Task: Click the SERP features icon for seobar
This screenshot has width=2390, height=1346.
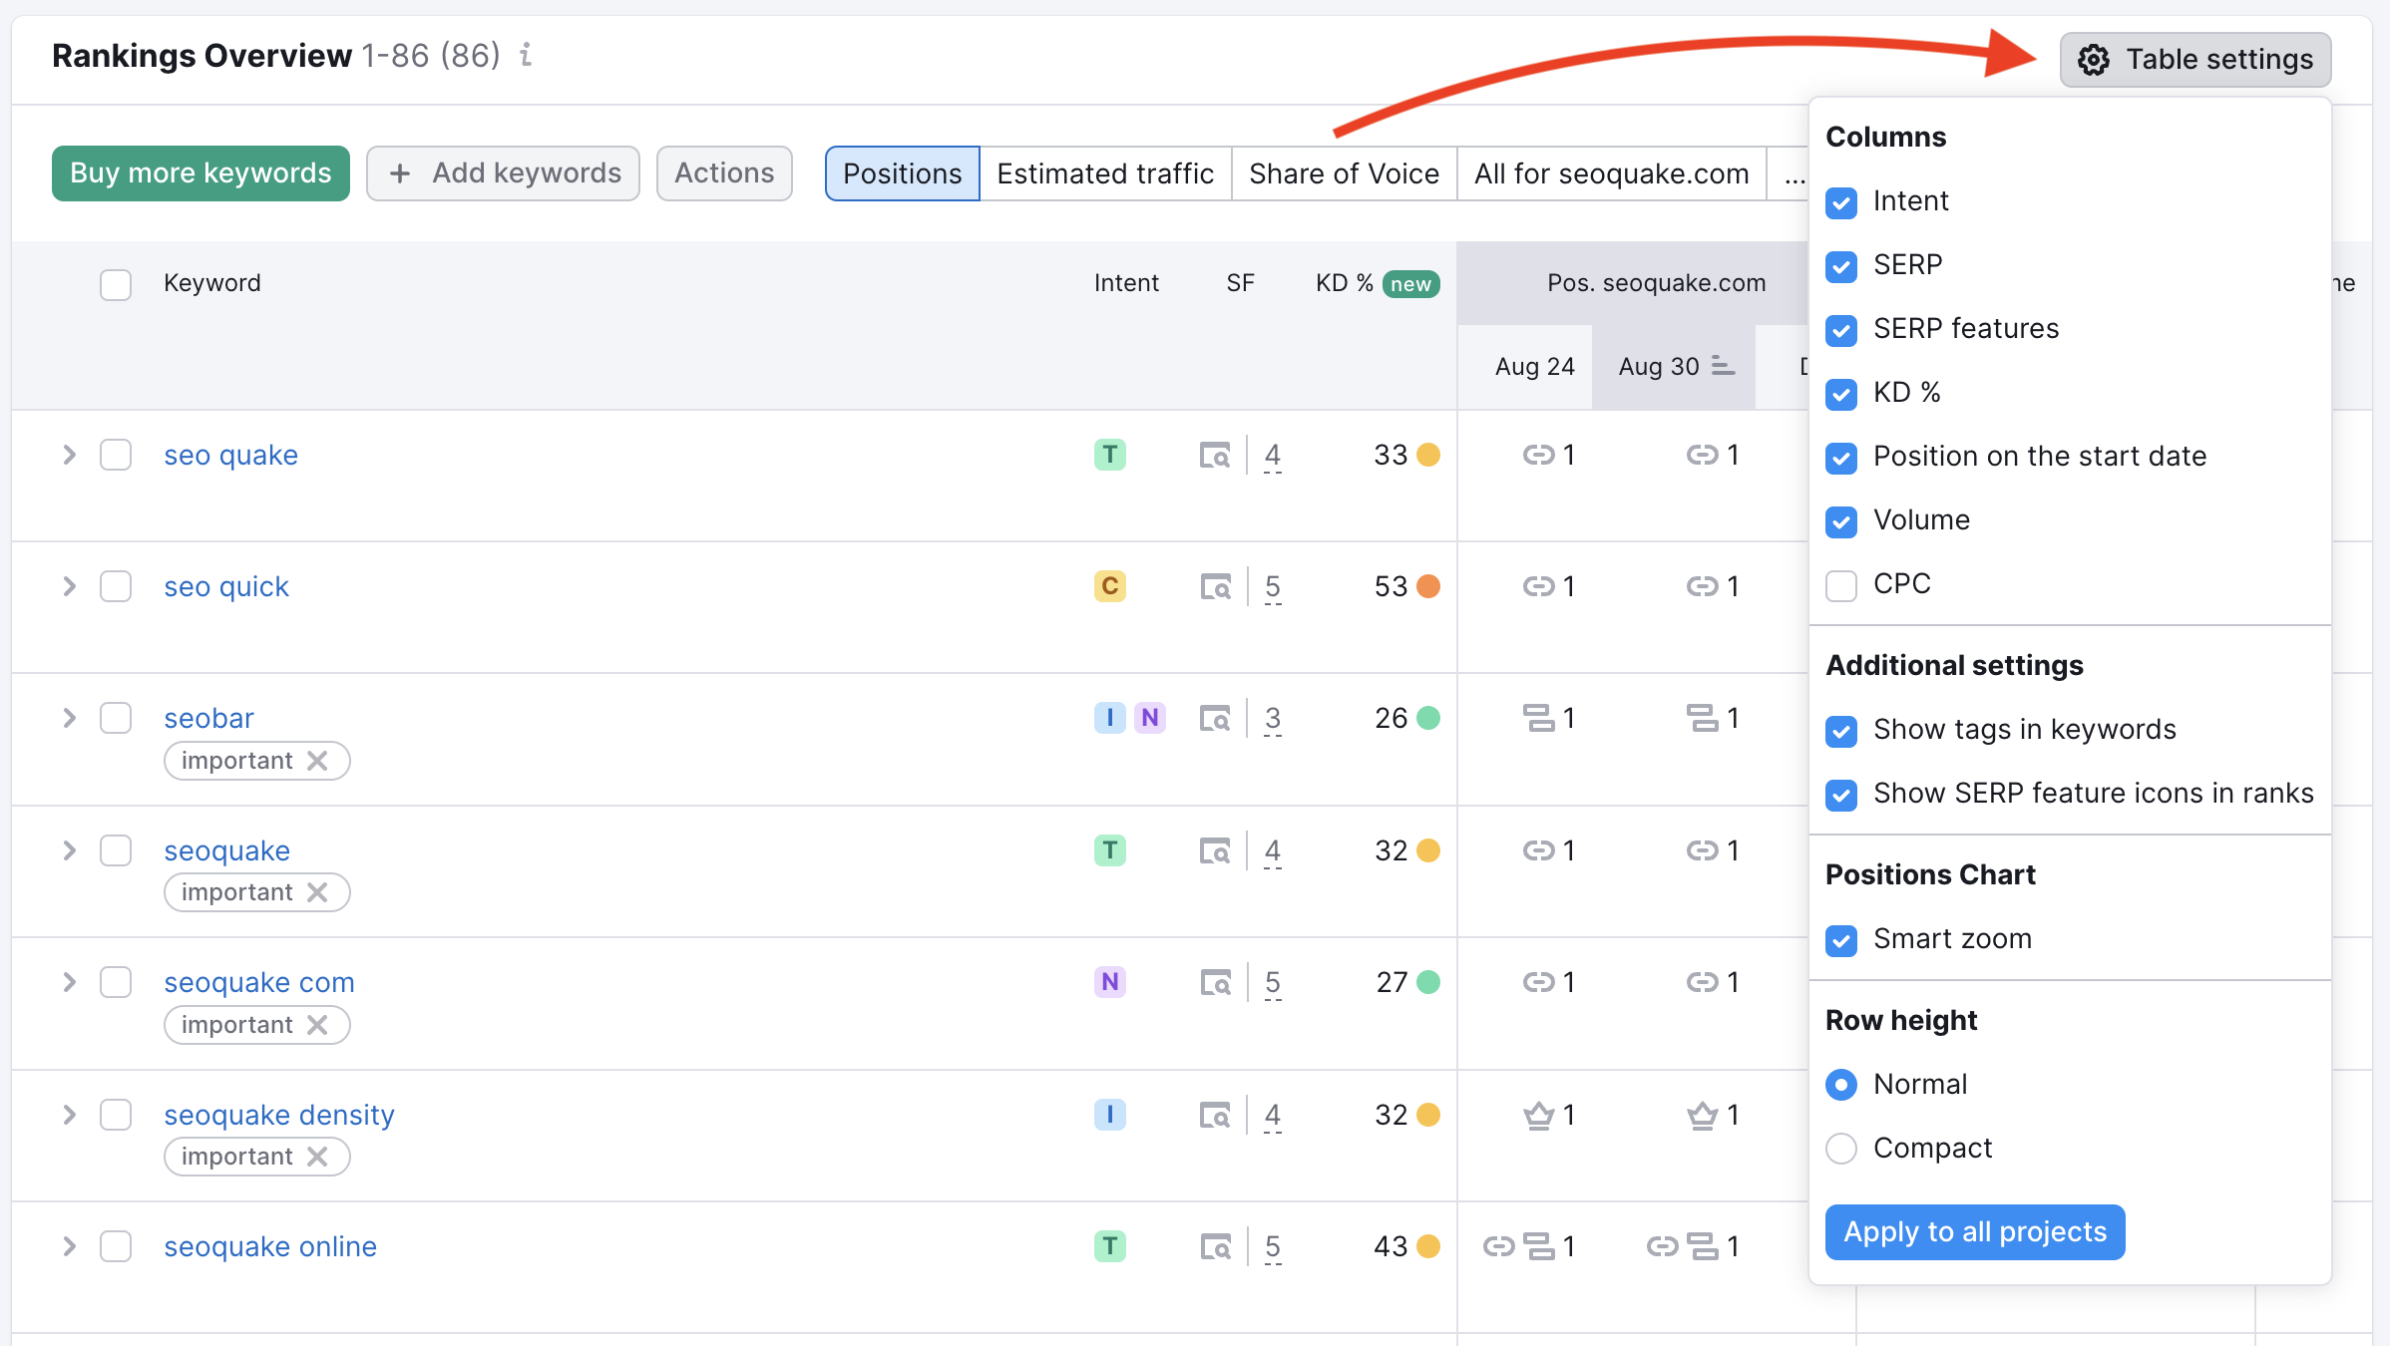Action: 1215,717
